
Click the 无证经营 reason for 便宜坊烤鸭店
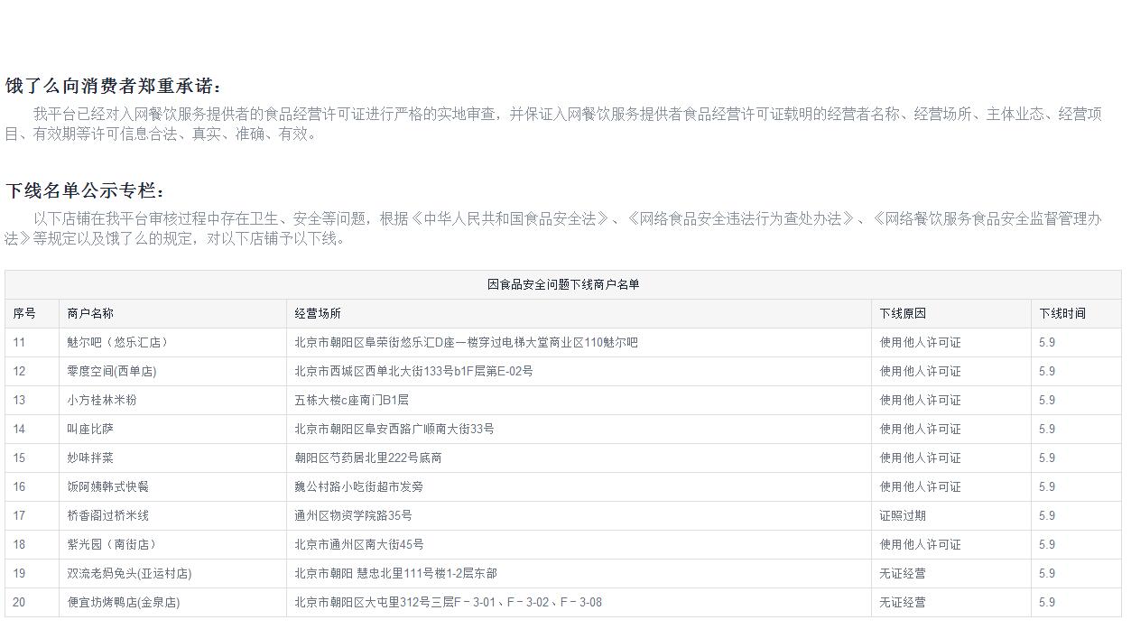point(903,602)
